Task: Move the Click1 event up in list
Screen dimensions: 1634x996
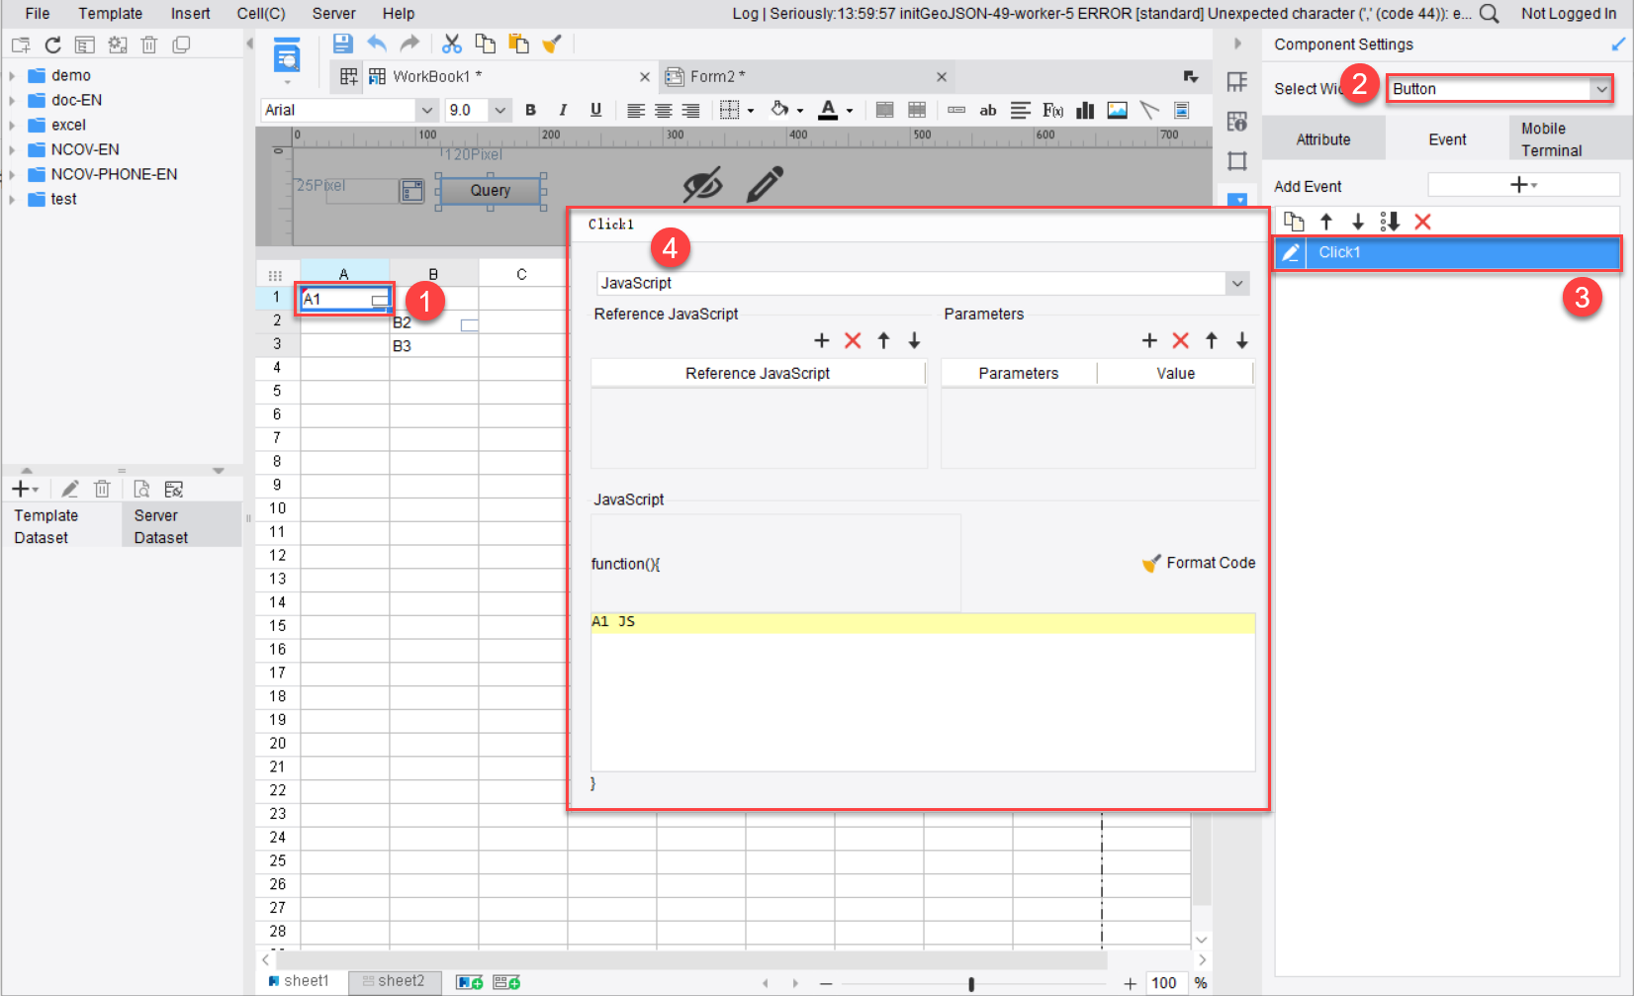Action: tap(1326, 222)
